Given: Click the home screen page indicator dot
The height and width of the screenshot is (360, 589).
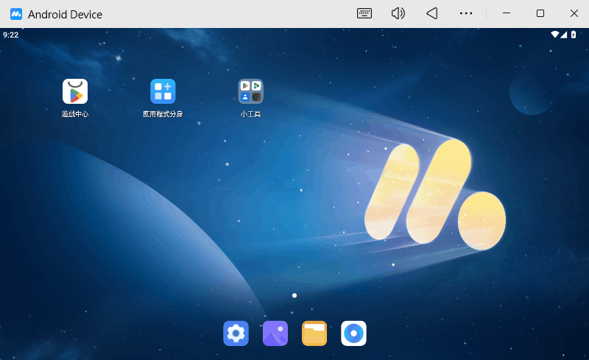Looking at the screenshot, I should 294,296.
